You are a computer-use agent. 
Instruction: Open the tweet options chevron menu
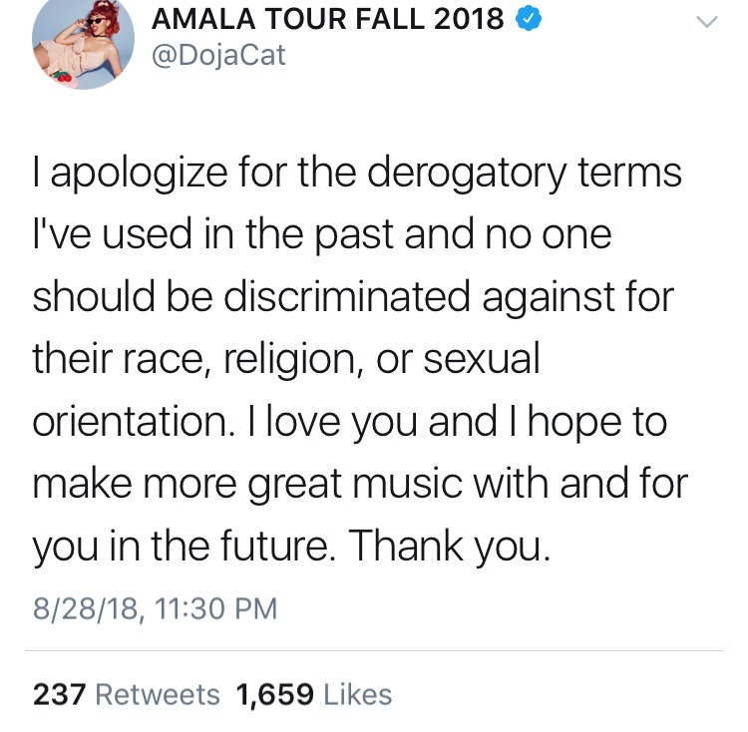click(x=706, y=22)
